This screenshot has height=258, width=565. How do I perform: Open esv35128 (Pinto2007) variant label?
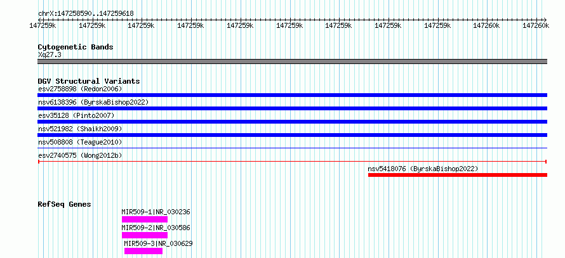click(76, 115)
